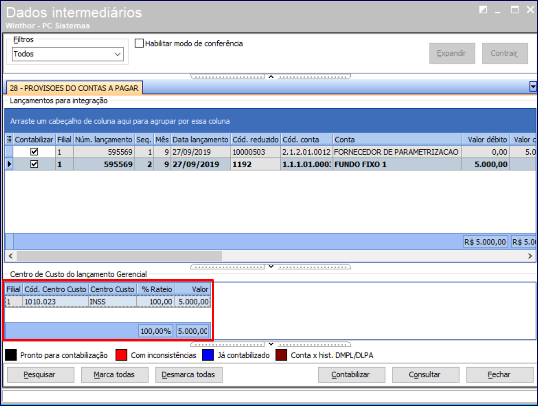Click dark red Conta x hist. DMPL/DLPA swatch
The width and height of the screenshot is (538, 406).
pyautogui.click(x=281, y=355)
